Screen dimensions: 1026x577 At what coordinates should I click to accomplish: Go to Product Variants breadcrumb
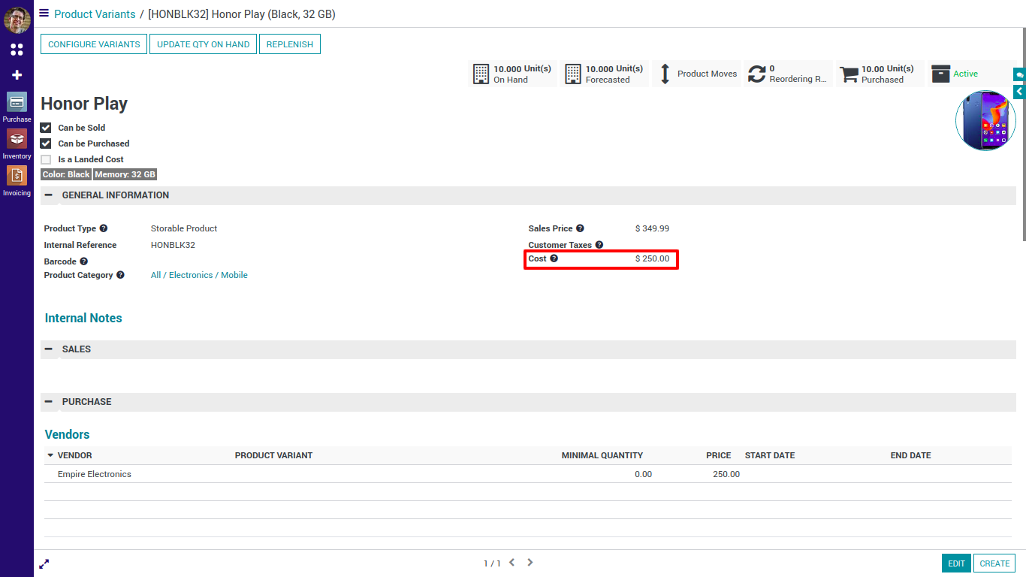[95, 14]
